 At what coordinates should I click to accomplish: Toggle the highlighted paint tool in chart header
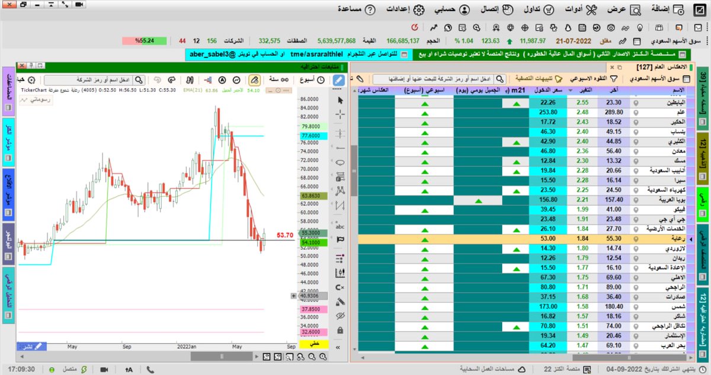point(254,79)
